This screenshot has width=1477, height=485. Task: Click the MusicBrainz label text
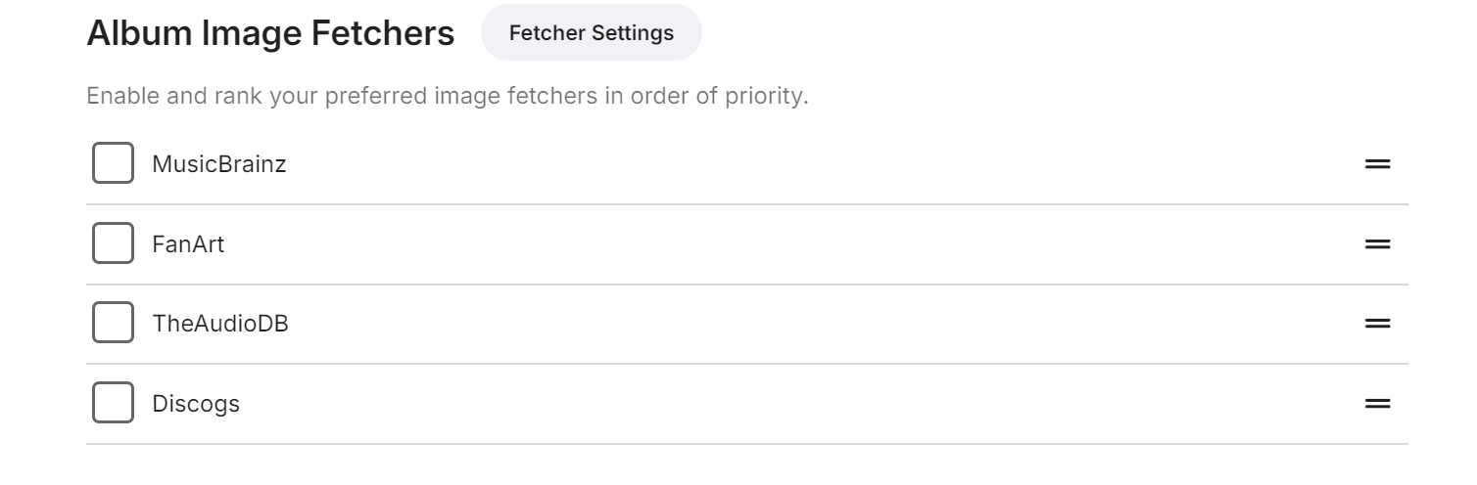[x=218, y=164]
